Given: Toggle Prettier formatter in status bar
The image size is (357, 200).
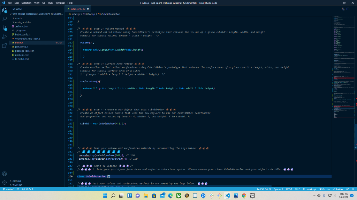Looking at the screenshot, I should click(338, 189).
